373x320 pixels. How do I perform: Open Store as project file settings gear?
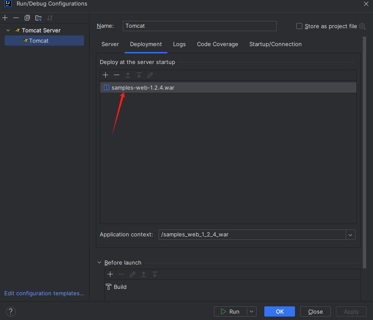(362, 26)
